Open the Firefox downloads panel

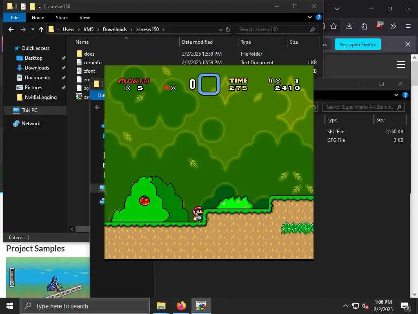click(x=349, y=26)
